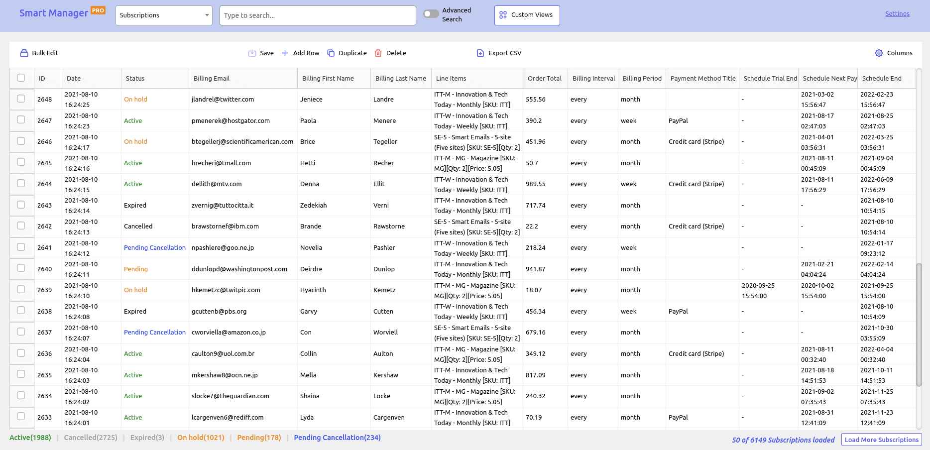Filter by On hold(1021) status
This screenshot has width=930, height=450.
[x=201, y=438]
